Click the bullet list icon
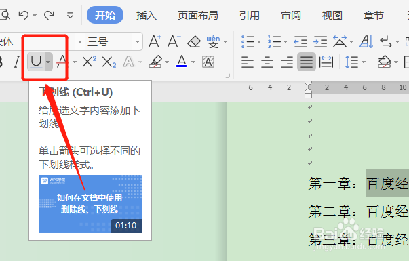The image size is (409, 261). pos(248,41)
